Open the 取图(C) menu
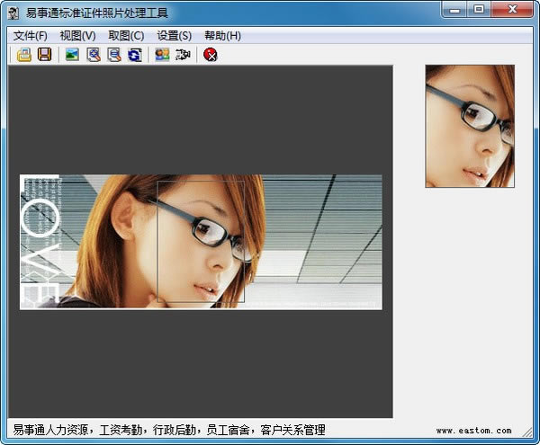 pos(126,36)
